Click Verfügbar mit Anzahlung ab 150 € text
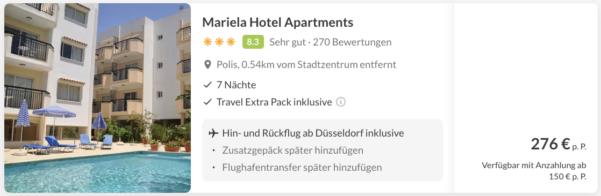601x196 pixels. click(x=534, y=171)
